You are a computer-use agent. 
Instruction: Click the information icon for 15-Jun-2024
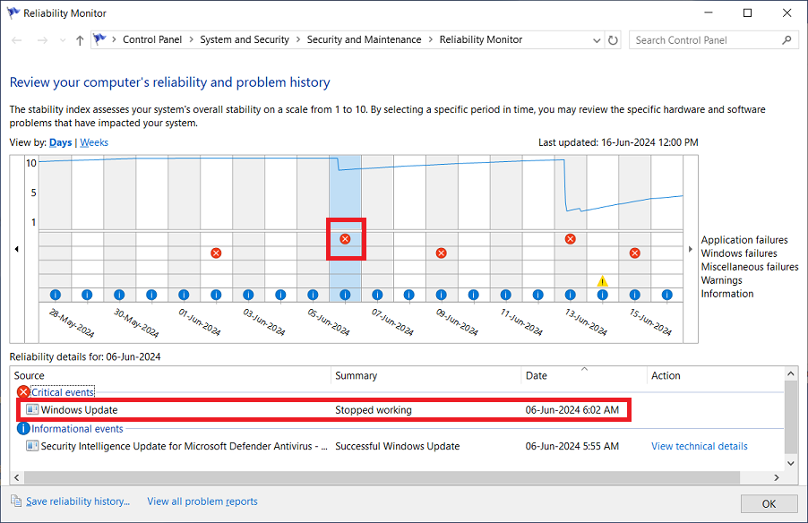tap(635, 295)
